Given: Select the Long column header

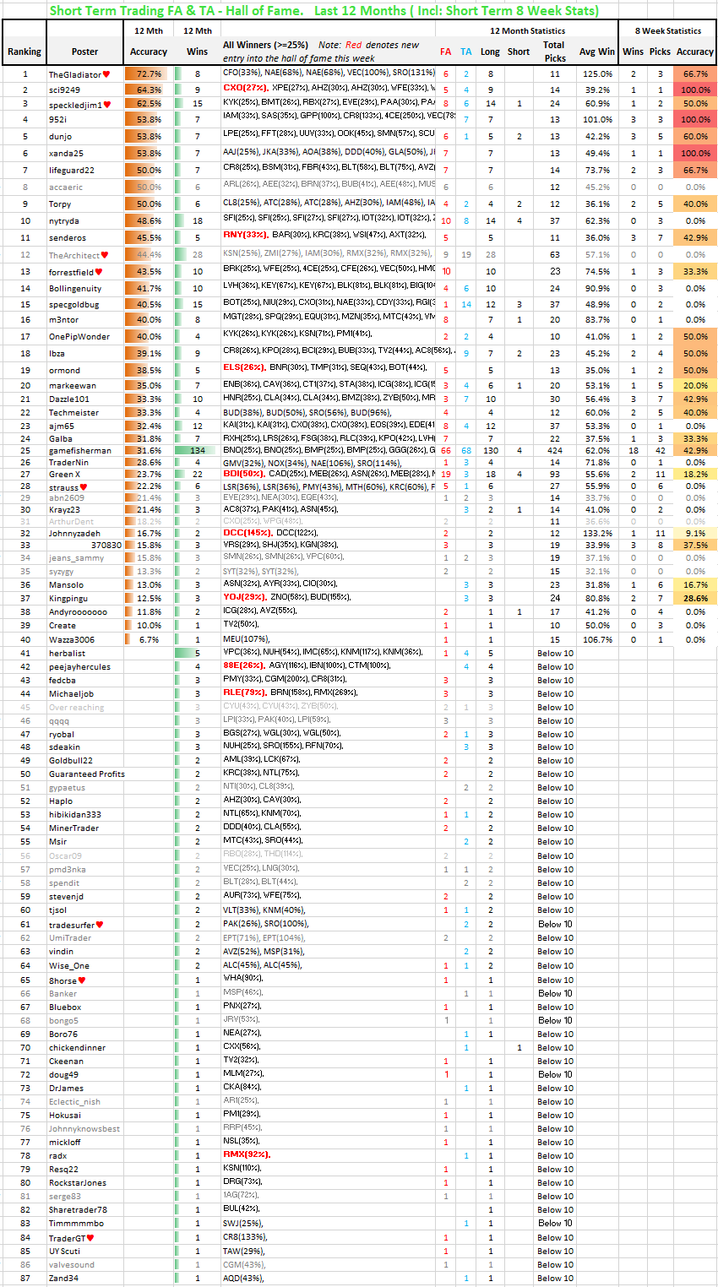Looking at the screenshot, I should pyautogui.click(x=490, y=52).
